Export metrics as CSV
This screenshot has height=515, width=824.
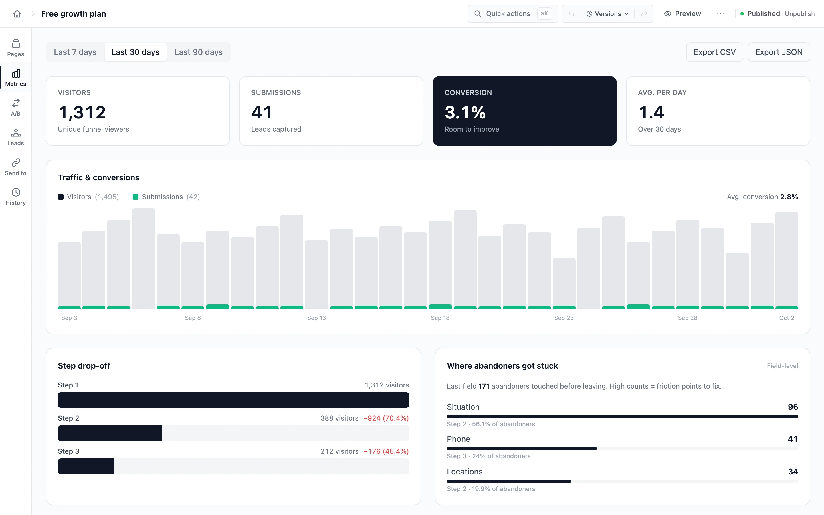[x=714, y=52]
